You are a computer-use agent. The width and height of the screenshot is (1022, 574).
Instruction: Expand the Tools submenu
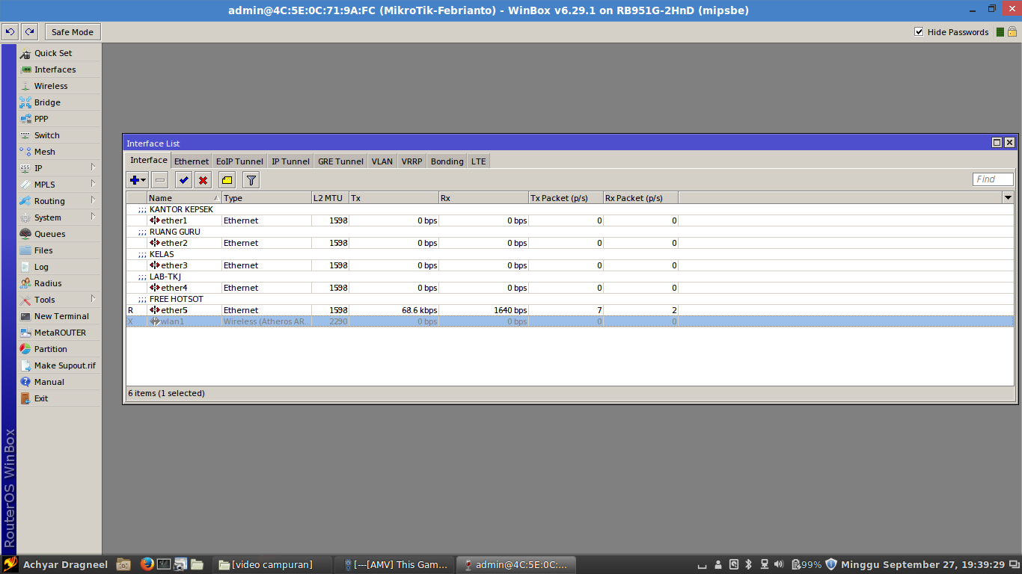pyautogui.click(x=58, y=300)
